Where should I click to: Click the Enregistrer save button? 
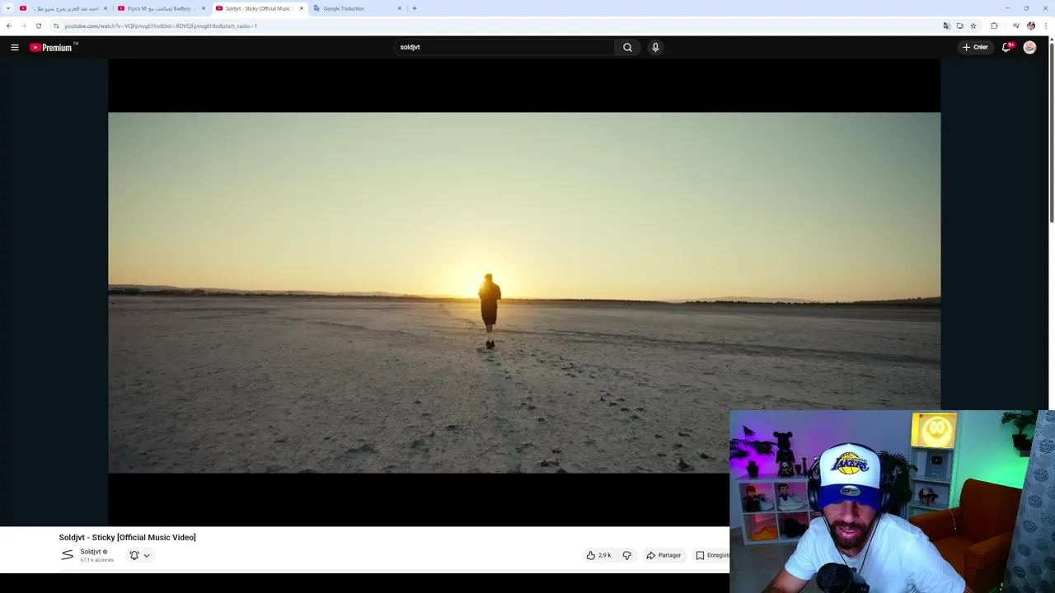(712, 555)
